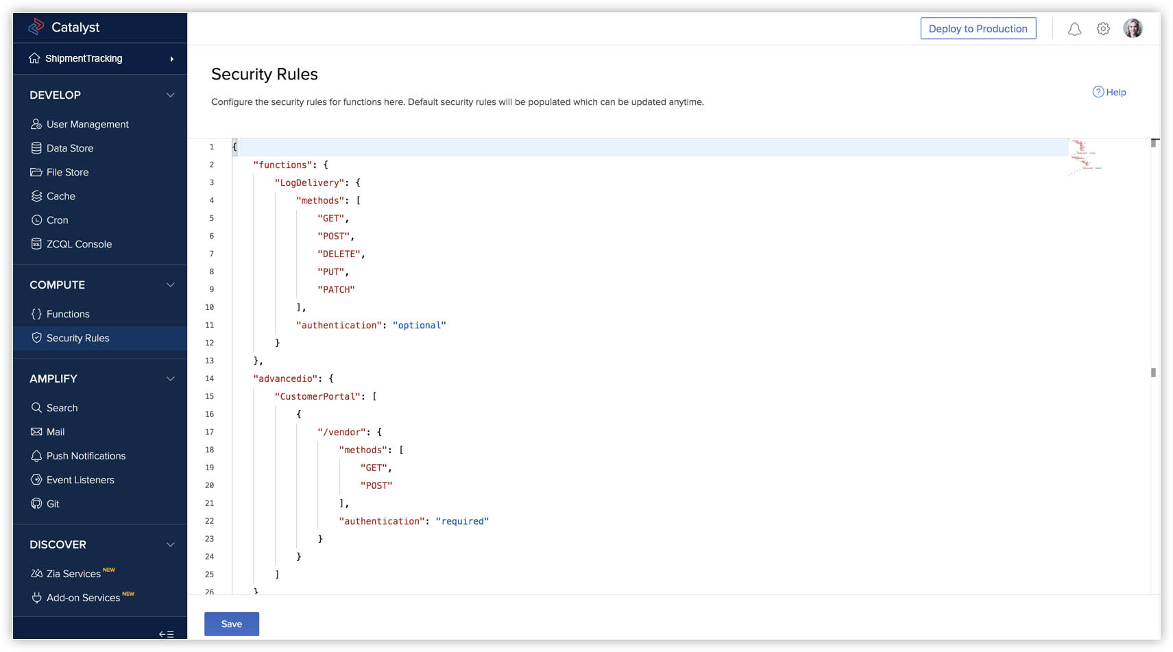Collapse the sidebar using the arrow icon
Screen dimensions: 1173x652
pyautogui.click(x=167, y=634)
